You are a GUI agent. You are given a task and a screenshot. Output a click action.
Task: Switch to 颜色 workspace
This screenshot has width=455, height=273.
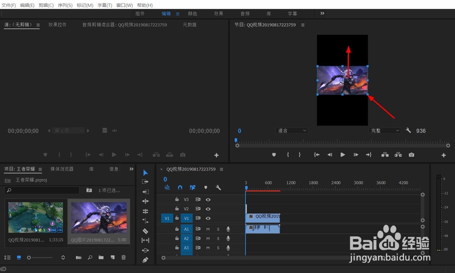click(x=192, y=14)
